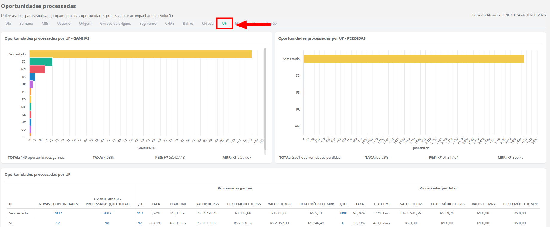Select the Origem tab
550x227 pixels.
tap(85, 24)
